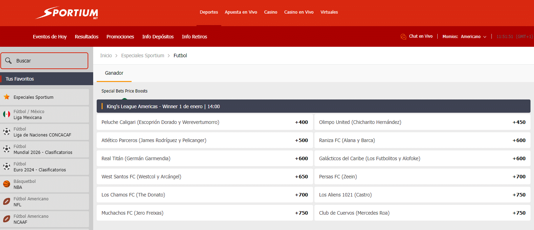Click the Mexico flag Liga Mexicana icon
534x230 pixels.
(7, 114)
